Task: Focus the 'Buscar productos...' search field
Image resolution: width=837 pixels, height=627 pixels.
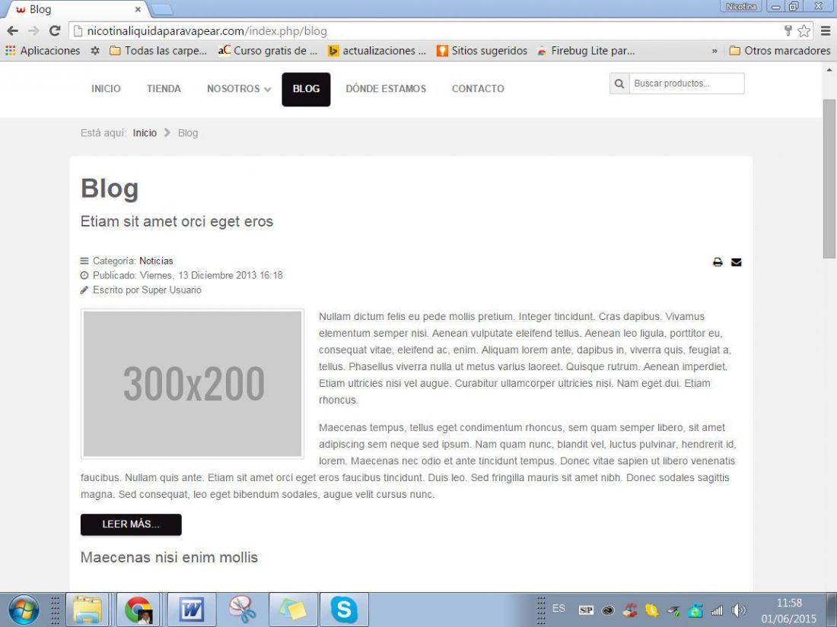Action: coord(686,84)
